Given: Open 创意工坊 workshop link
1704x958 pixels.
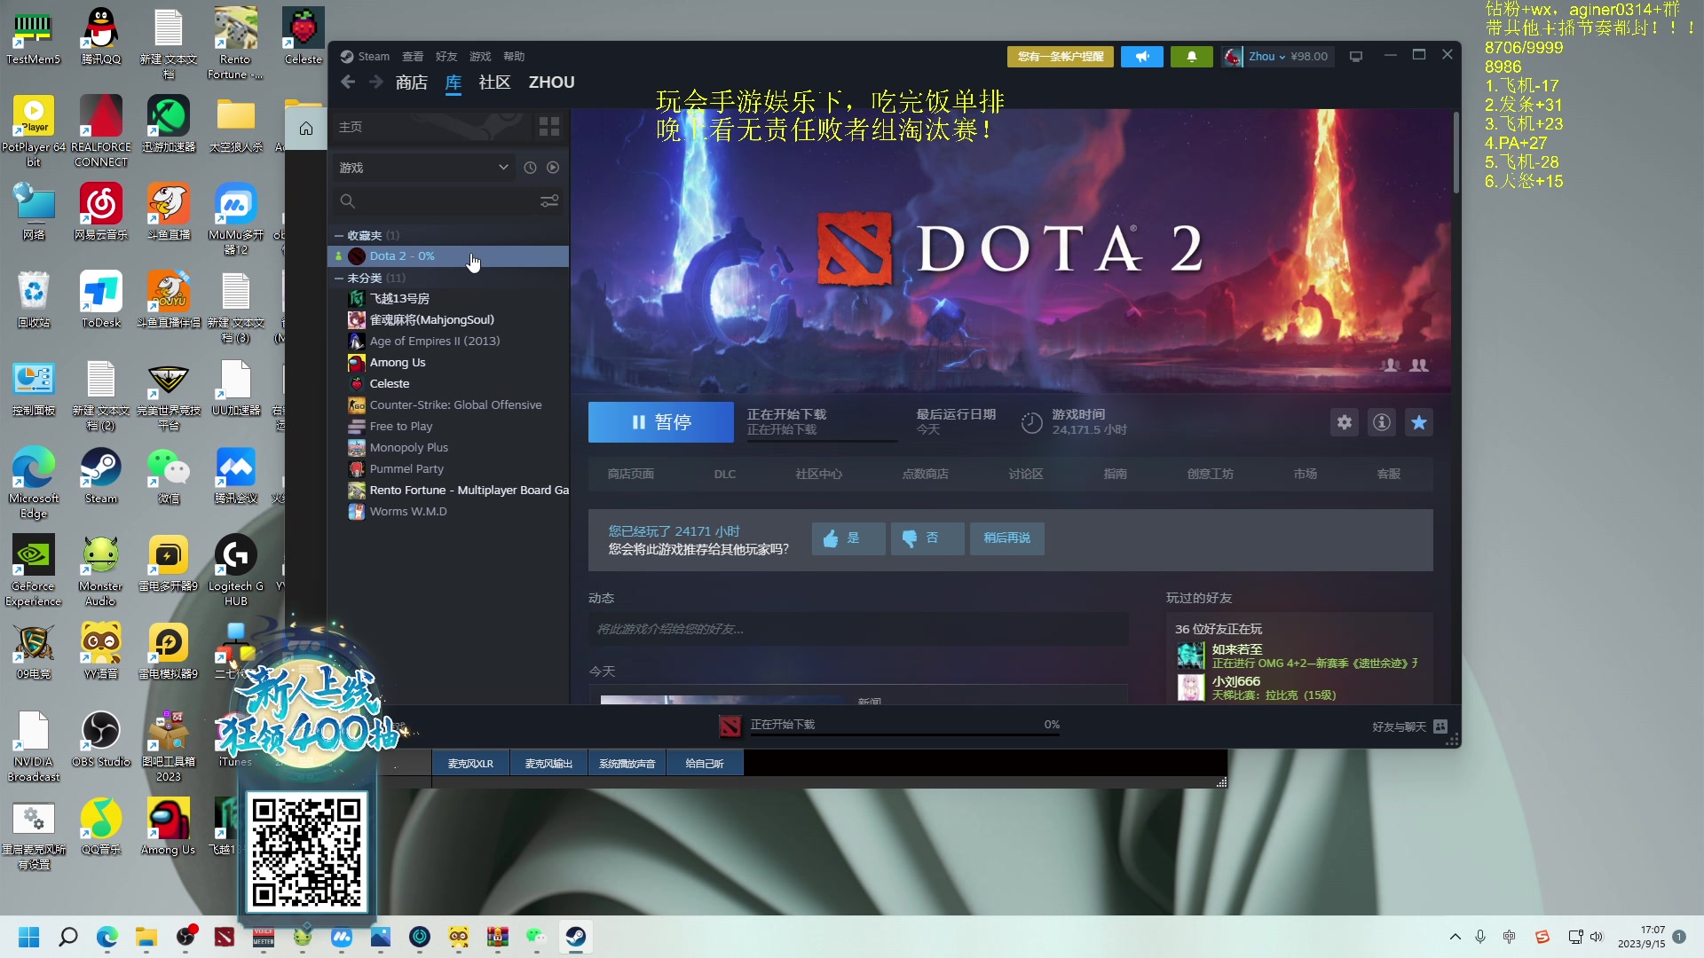Looking at the screenshot, I should click(1211, 475).
